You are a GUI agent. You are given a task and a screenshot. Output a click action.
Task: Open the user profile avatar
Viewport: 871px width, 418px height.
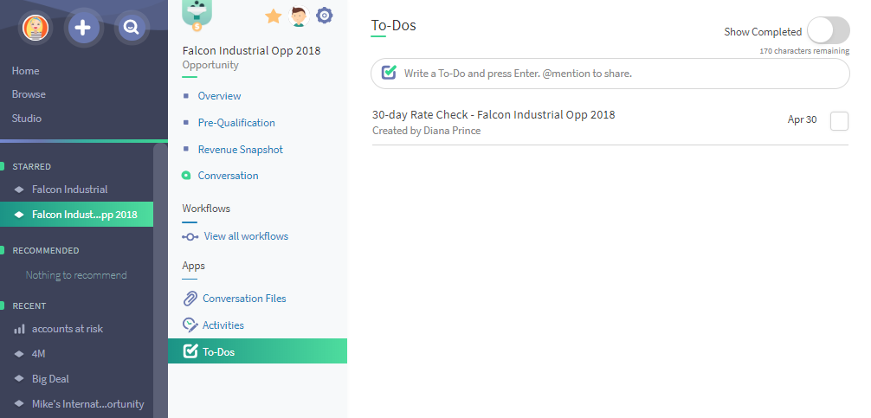point(35,27)
